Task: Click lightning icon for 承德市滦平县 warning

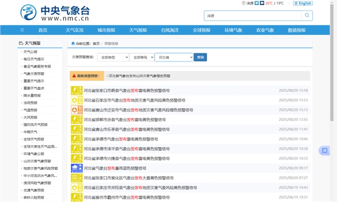Action: (x=77, y=149)
